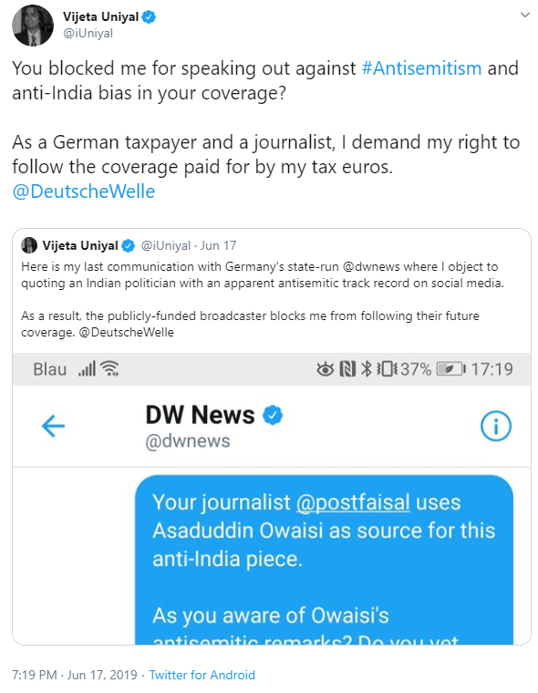538x693 pixels.
Task: Tap the info icon in DW News header
Action: click(x=496, y=426)
